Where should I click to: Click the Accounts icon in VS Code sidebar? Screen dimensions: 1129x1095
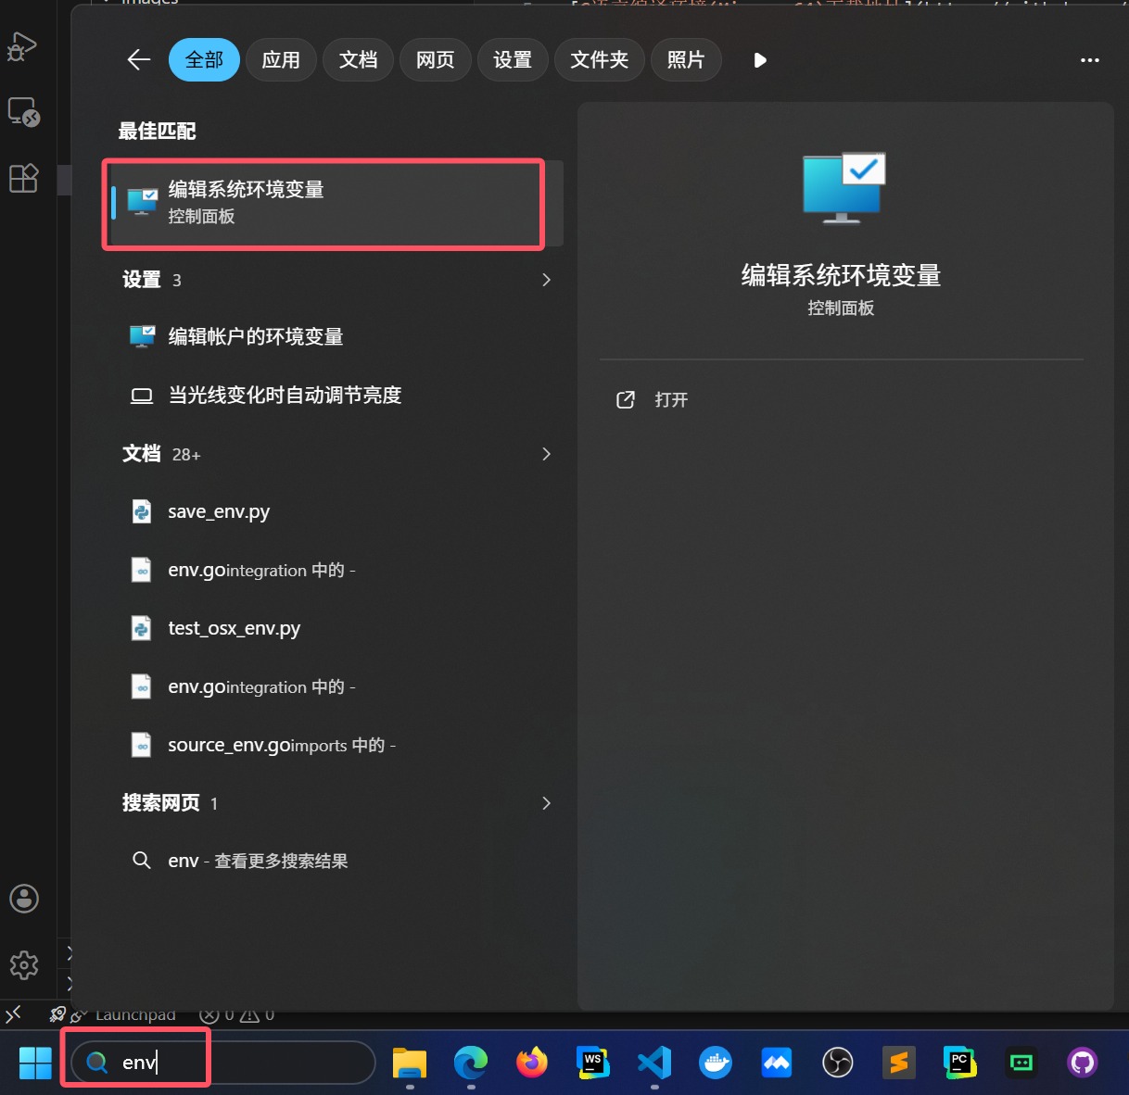23,898
